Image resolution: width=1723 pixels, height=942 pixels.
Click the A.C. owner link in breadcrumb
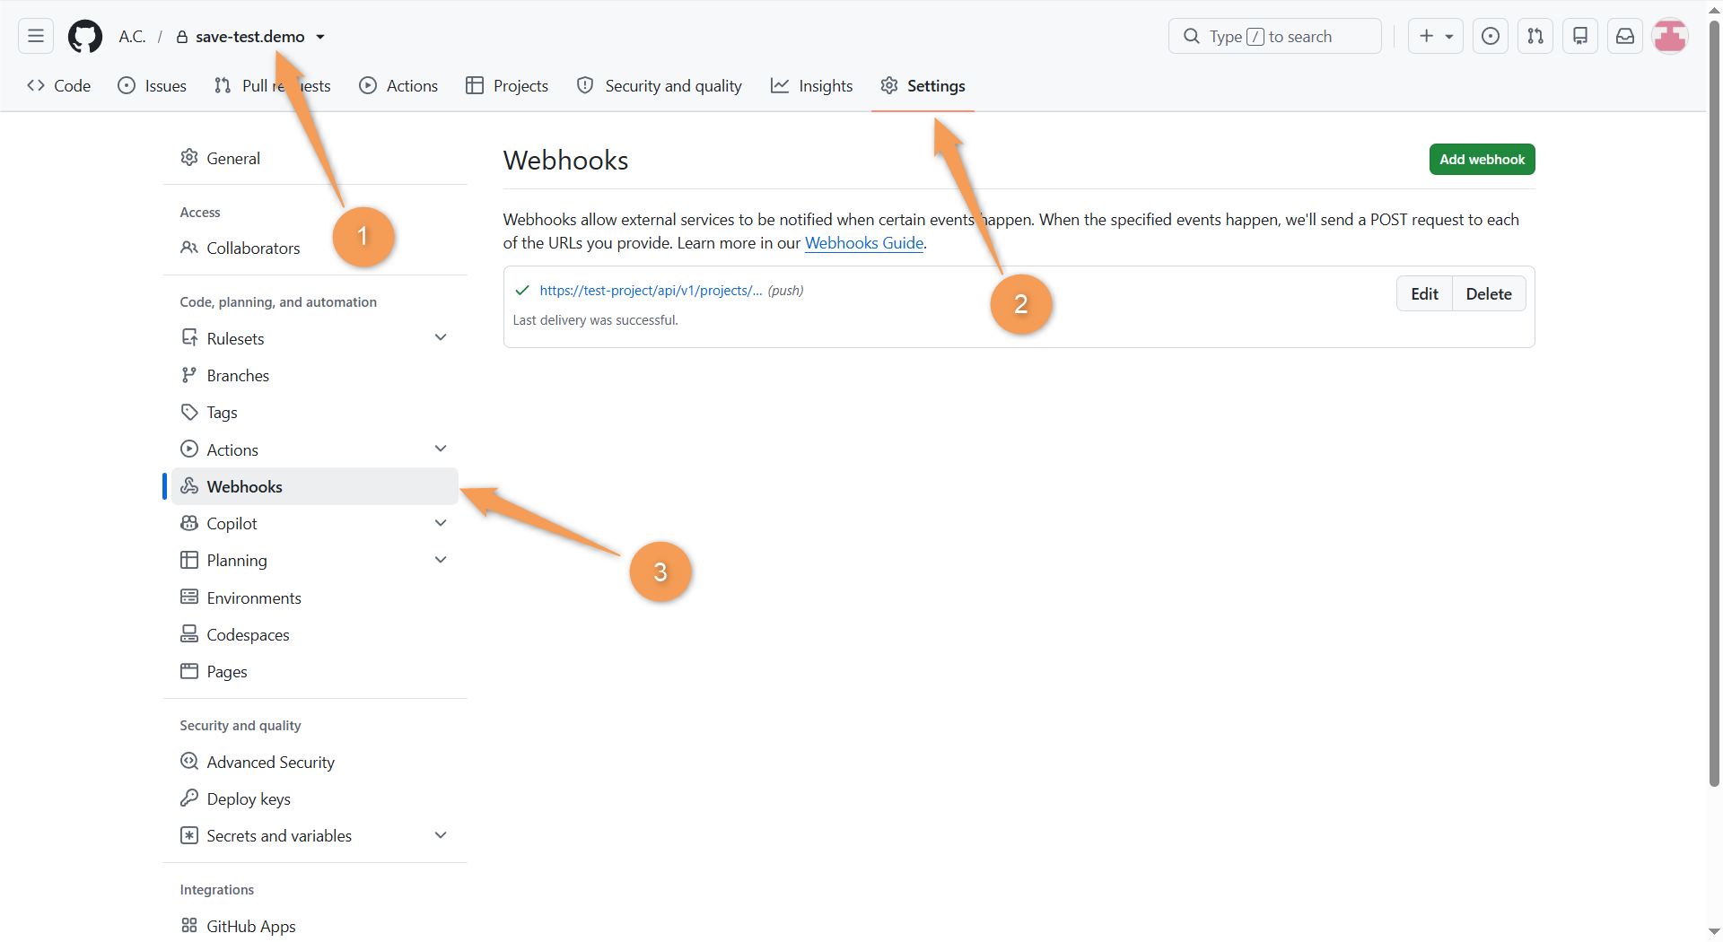(132, 37)
